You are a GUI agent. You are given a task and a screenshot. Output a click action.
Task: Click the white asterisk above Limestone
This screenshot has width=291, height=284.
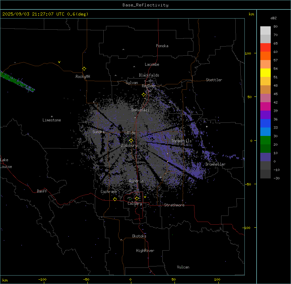point(52,117)
